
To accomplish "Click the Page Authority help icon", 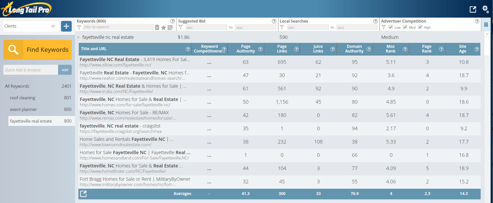I will point(260,49).
